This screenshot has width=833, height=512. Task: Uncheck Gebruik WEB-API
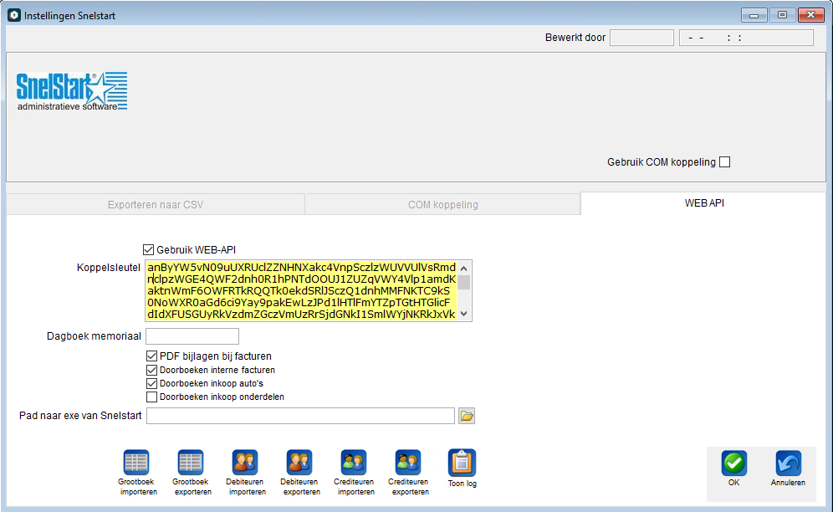[x=149, y=250]
